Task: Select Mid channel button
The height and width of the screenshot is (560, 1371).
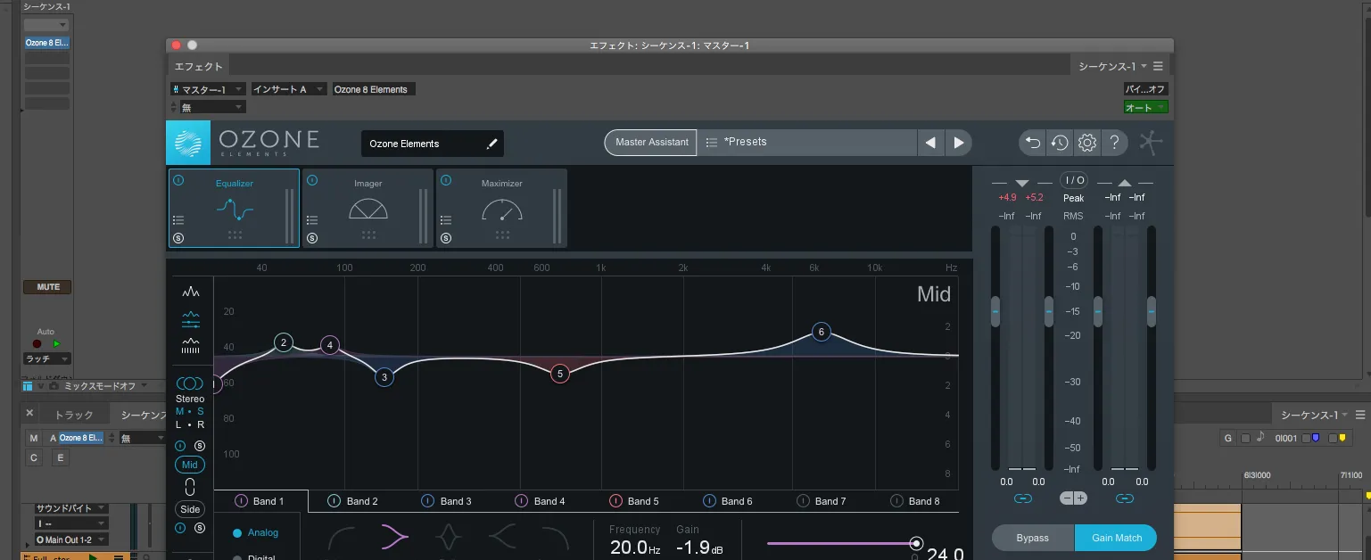Action: (190, 465)
